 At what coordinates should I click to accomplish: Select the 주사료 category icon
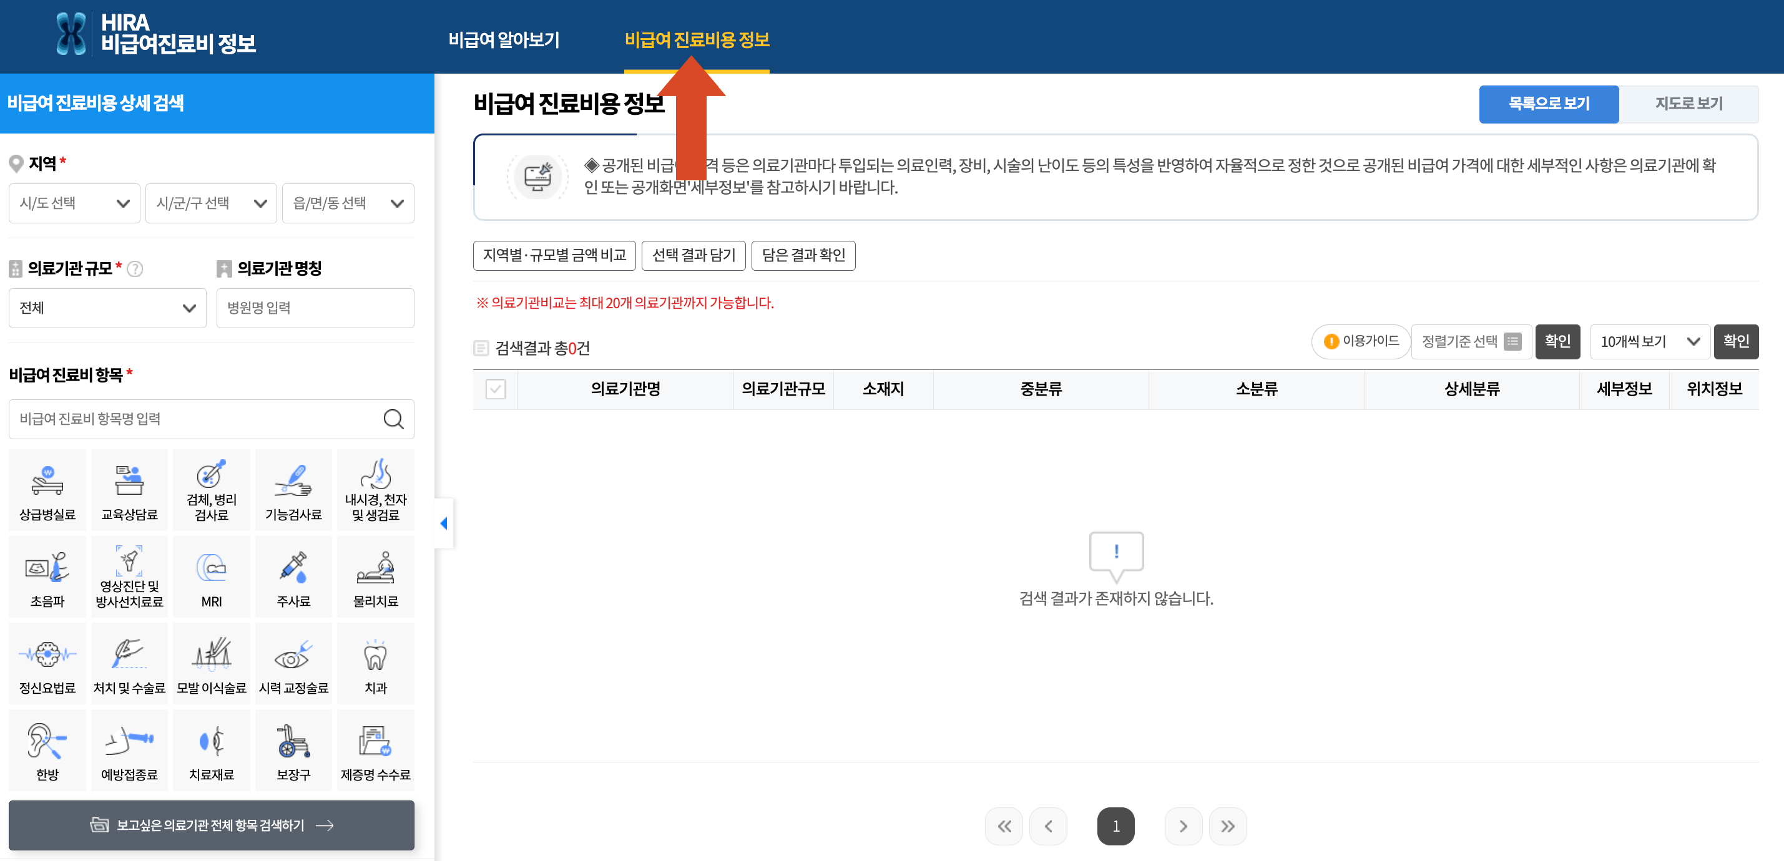(293, 576)
